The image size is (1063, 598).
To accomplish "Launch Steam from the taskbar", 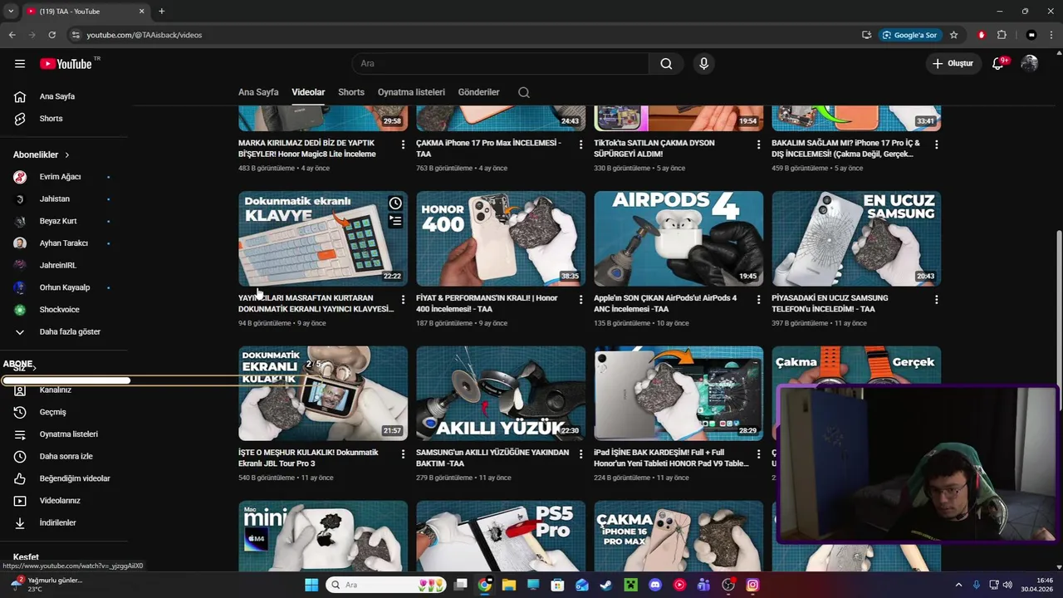I will pyautogui.click(x=606, y=585).
